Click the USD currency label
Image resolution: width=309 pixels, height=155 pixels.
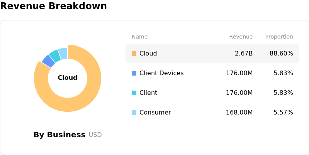[95, 135]
